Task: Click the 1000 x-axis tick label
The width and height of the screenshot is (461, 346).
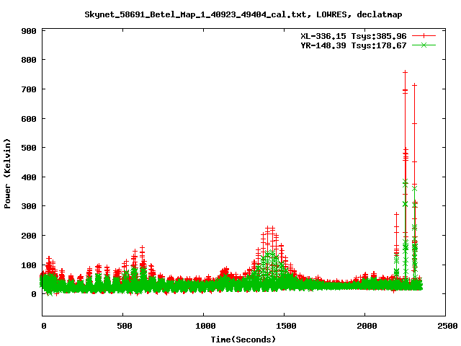Action: coord(205,326)
